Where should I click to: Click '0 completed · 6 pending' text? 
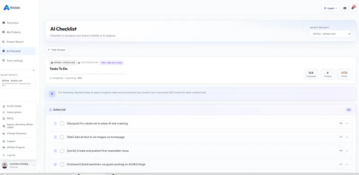(63, 78)
